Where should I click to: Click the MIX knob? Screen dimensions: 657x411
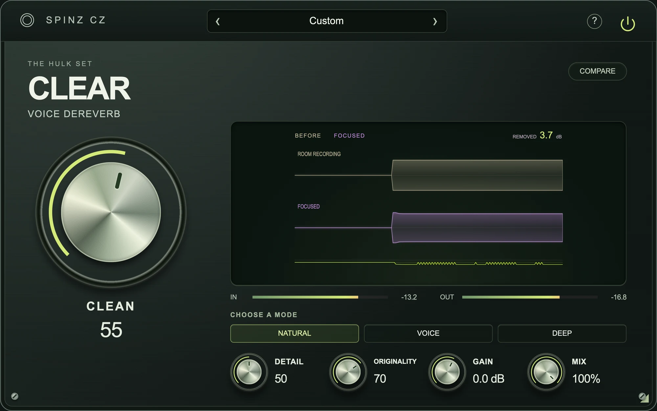point(546,372)
